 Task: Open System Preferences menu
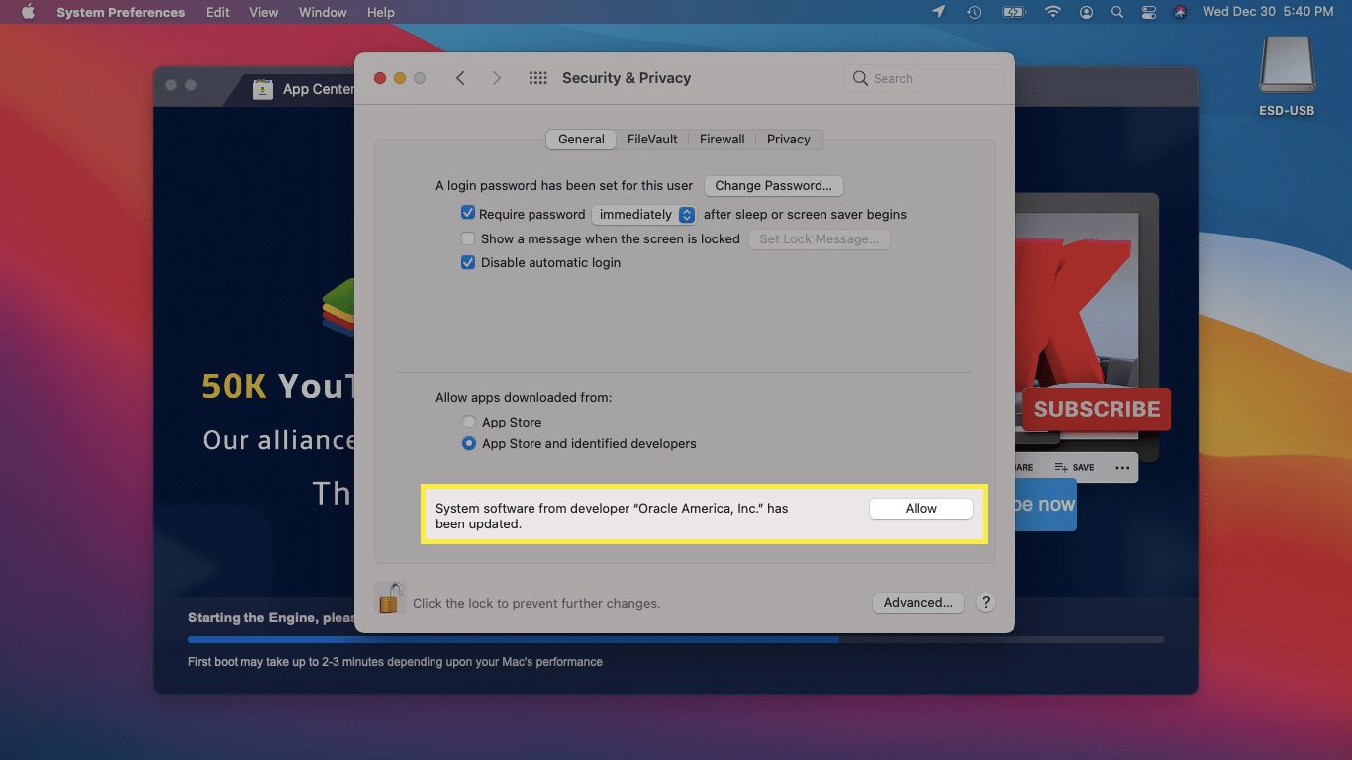(121, 12)
